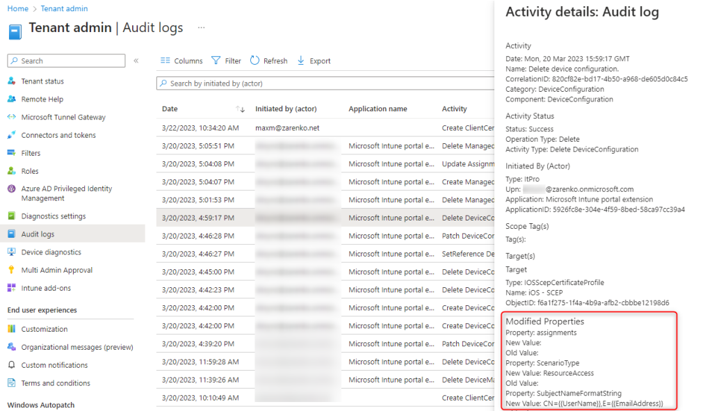
Task: Click the Tenant admin book icon in header
Action: pos(15,32)
